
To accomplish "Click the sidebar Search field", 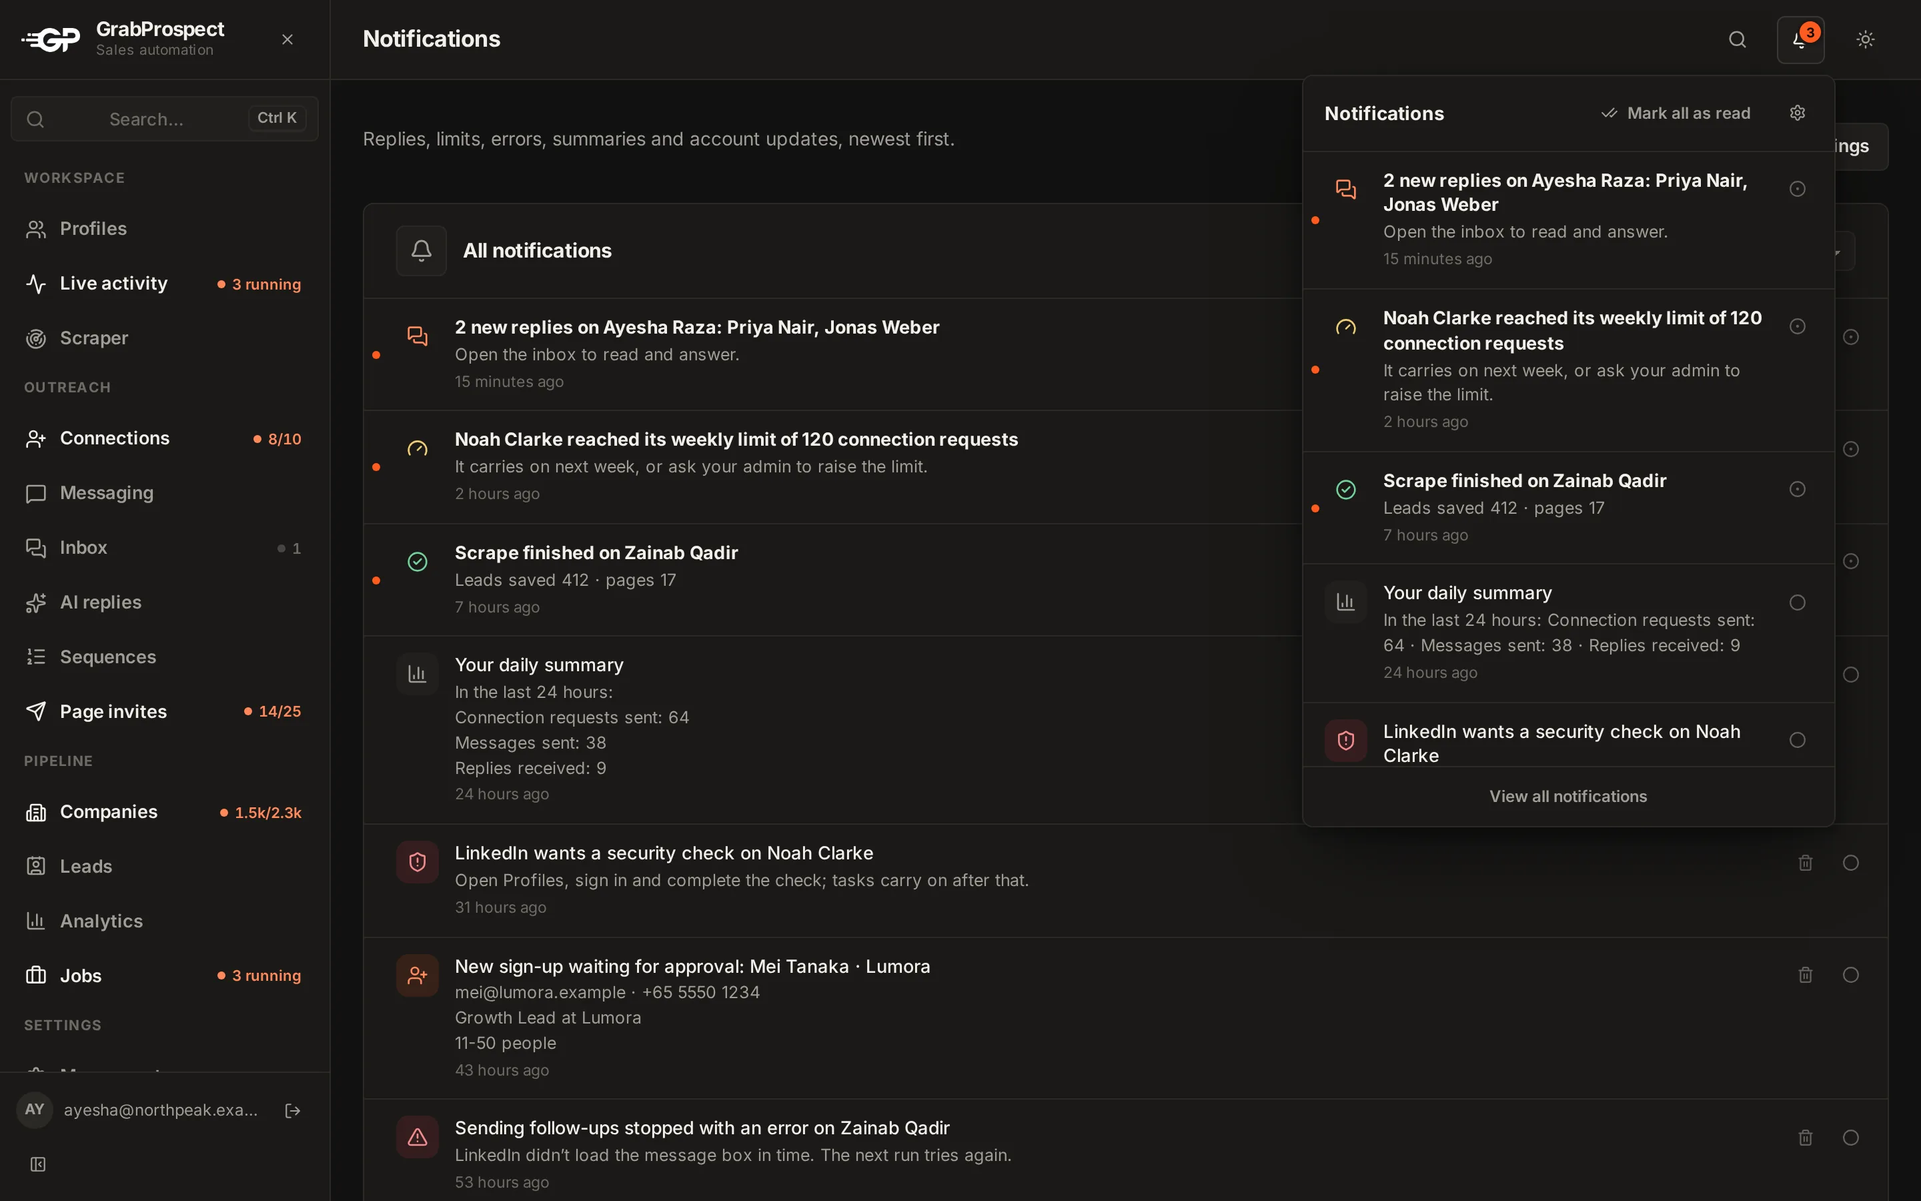I will click(164, 118).
